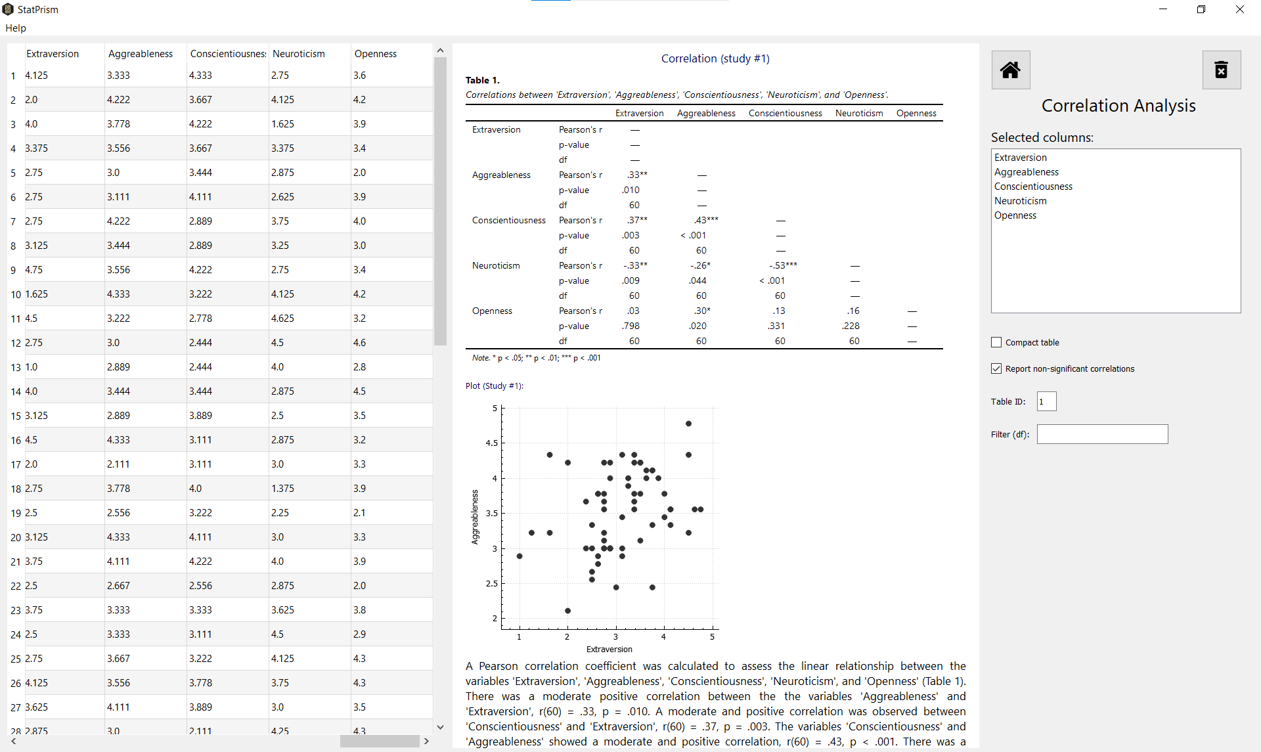
Task: Click the Filter (df) input field
Action: pos(1103,434)
